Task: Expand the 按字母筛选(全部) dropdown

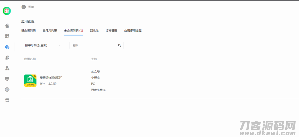Action: pos(43,45)
